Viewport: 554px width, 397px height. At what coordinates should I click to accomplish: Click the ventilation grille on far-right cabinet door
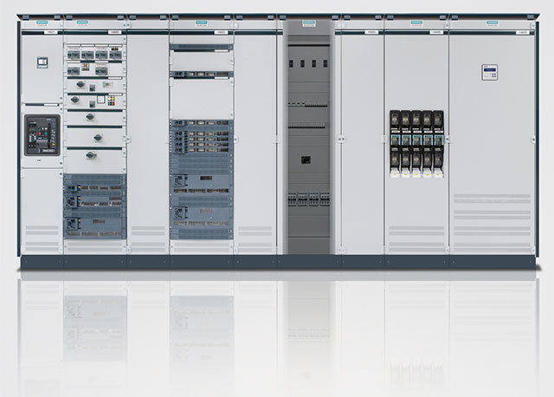click(492, 223)
